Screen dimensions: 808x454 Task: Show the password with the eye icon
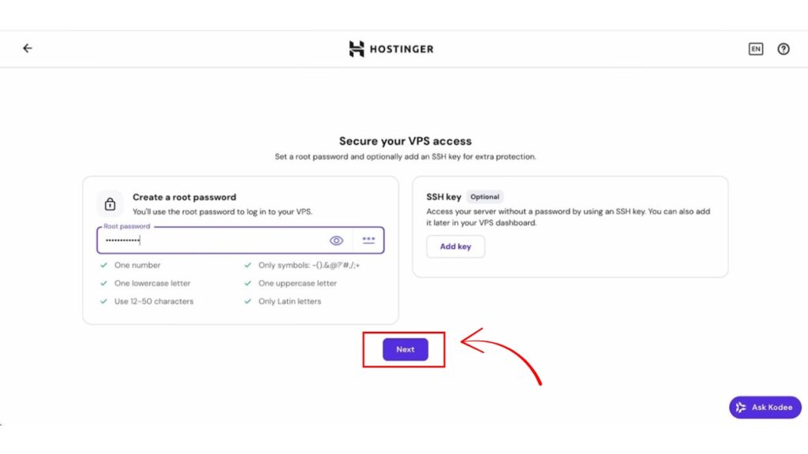point(337,240)
